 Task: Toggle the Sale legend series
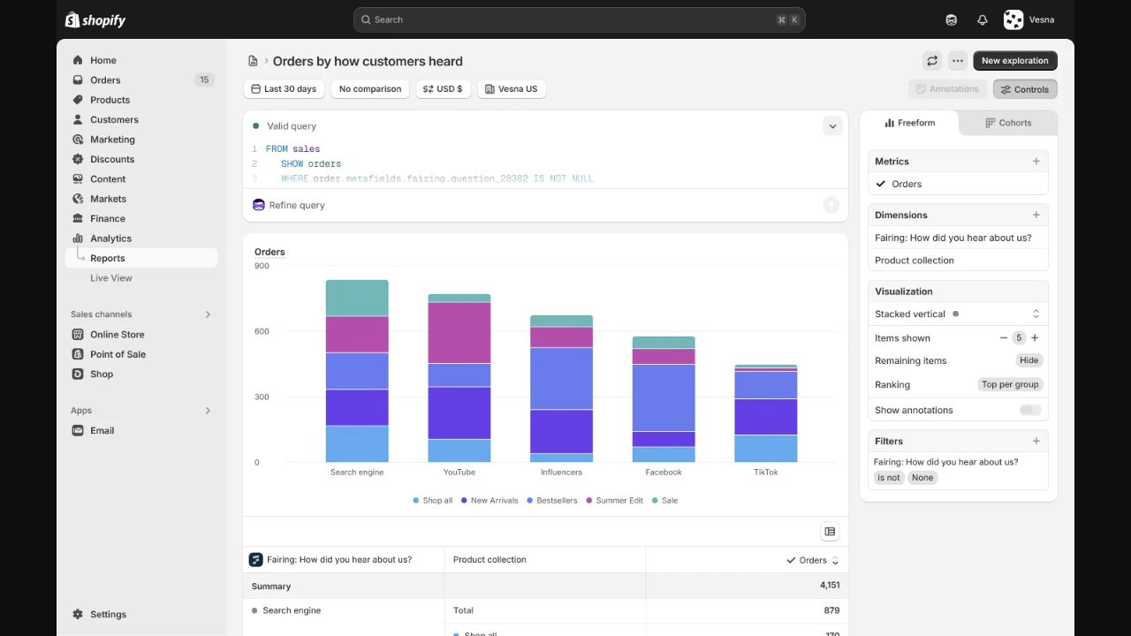pos(664,500)
